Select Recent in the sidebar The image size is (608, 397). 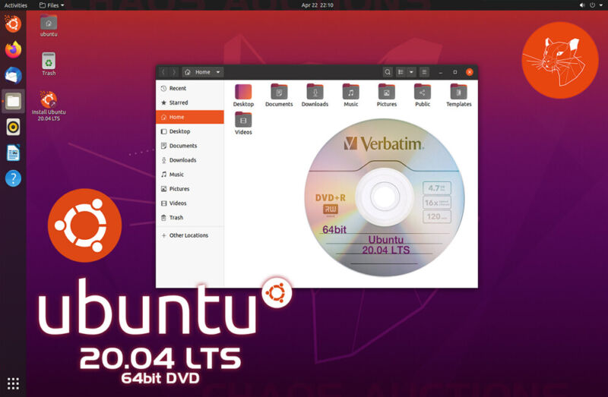click(x=190, y=88)
